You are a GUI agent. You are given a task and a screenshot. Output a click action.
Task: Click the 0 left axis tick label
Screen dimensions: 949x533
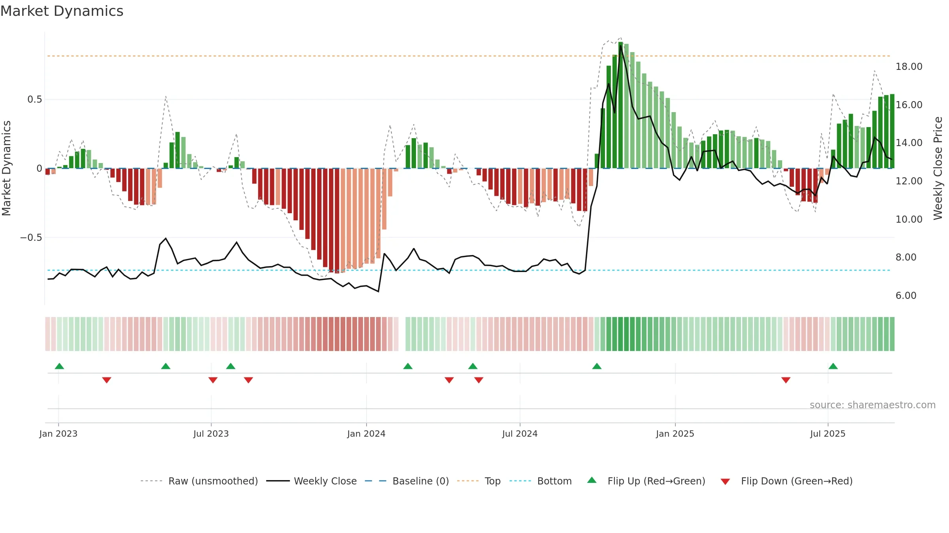point(39,169)
